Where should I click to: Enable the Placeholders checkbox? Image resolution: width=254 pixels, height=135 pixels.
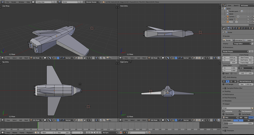223,114
